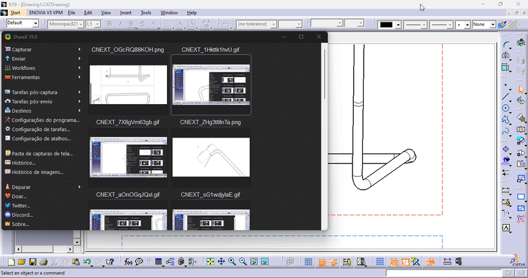Viewport: 528px width, 278px height.
Task: Open the color swatch dropdown arrow
Action: [x=398, y=25]
